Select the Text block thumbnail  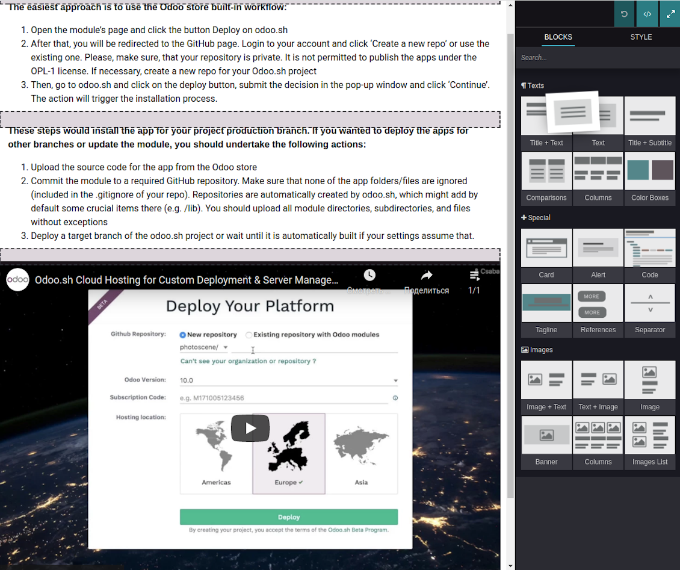[598, 123]
